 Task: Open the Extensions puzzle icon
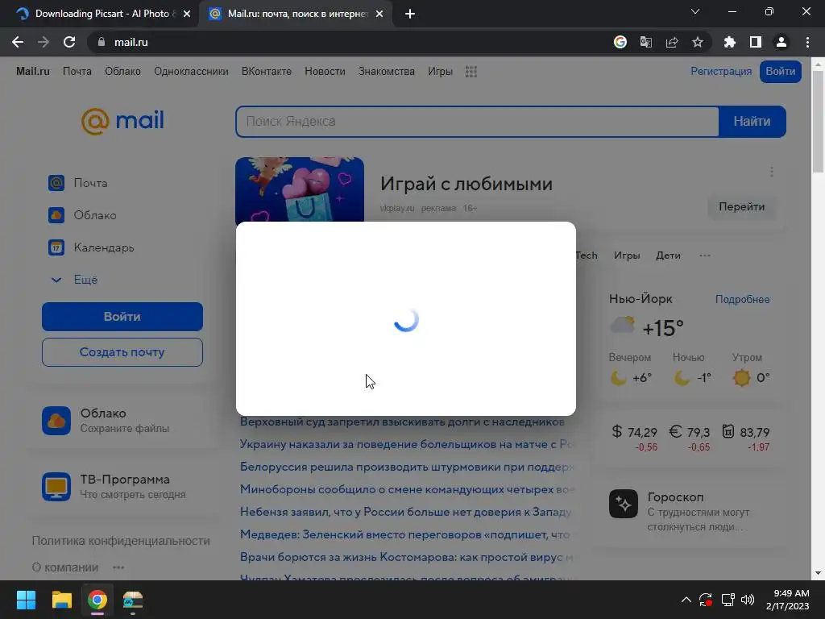730,42
